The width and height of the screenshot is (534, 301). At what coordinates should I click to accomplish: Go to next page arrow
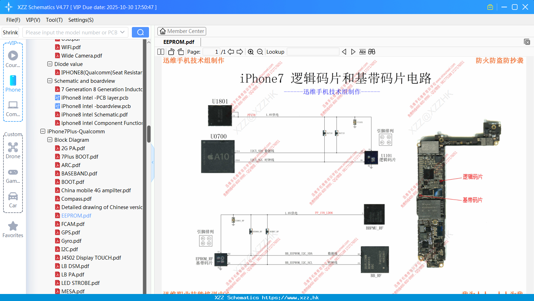pyautogui.click(x=240, y=52)
